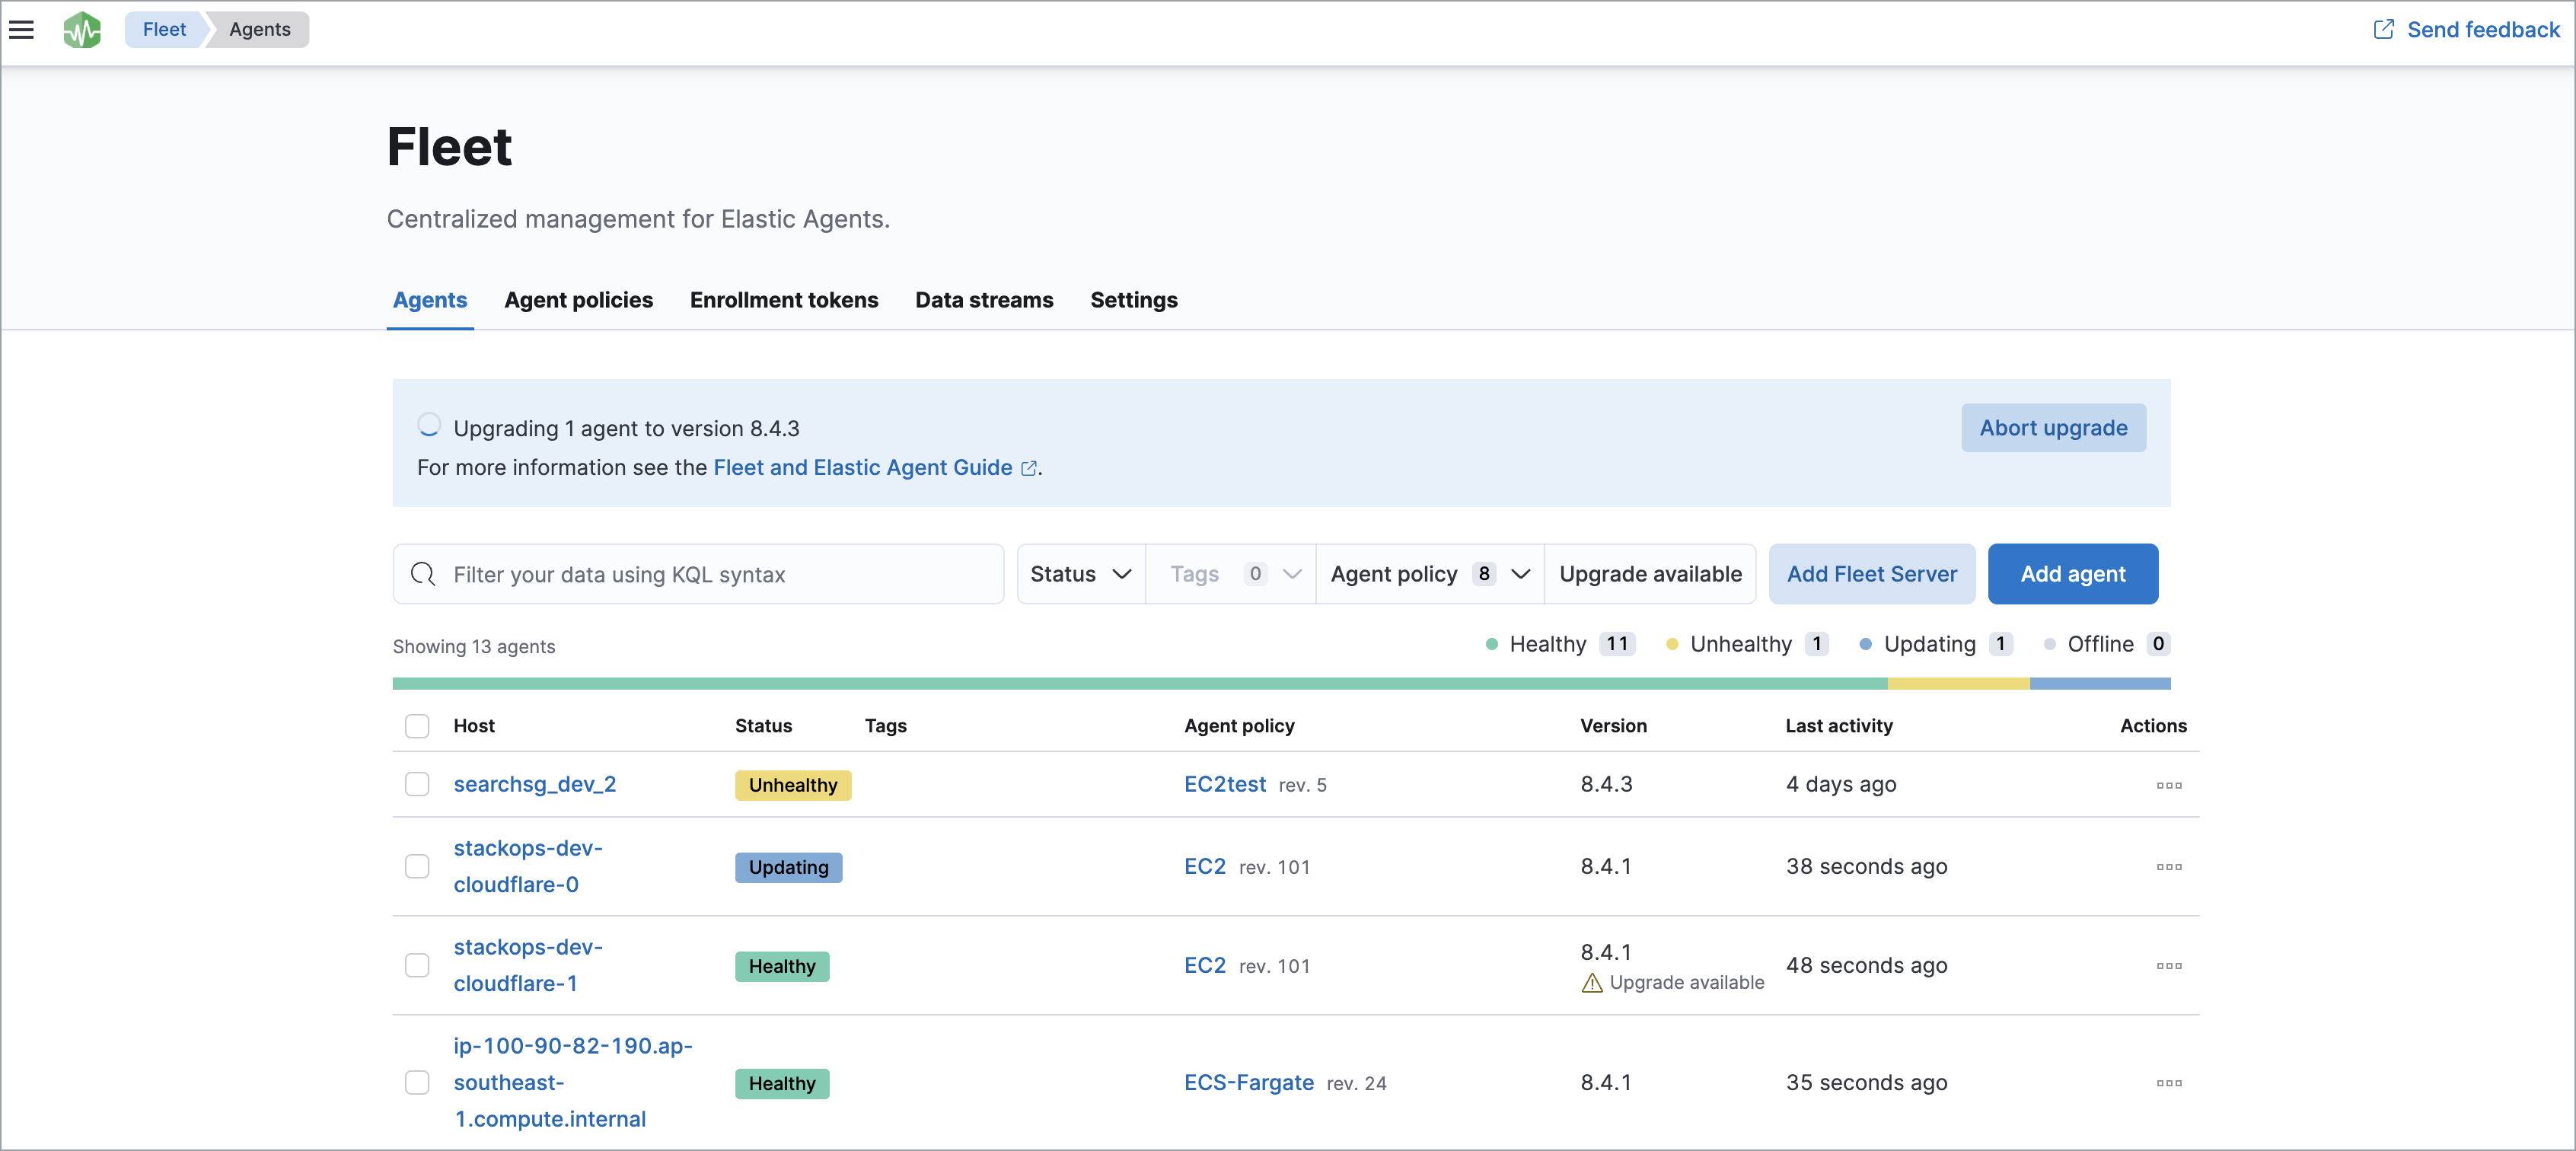Click the Abort upgrade button

[2053, 428]
